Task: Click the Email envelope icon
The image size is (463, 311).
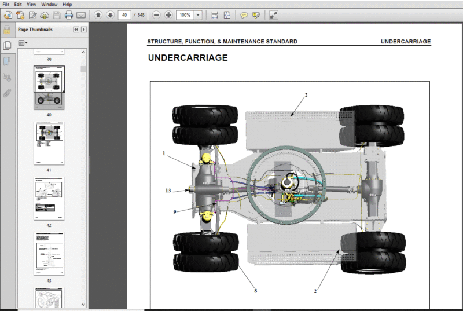Action: [81, 14]
